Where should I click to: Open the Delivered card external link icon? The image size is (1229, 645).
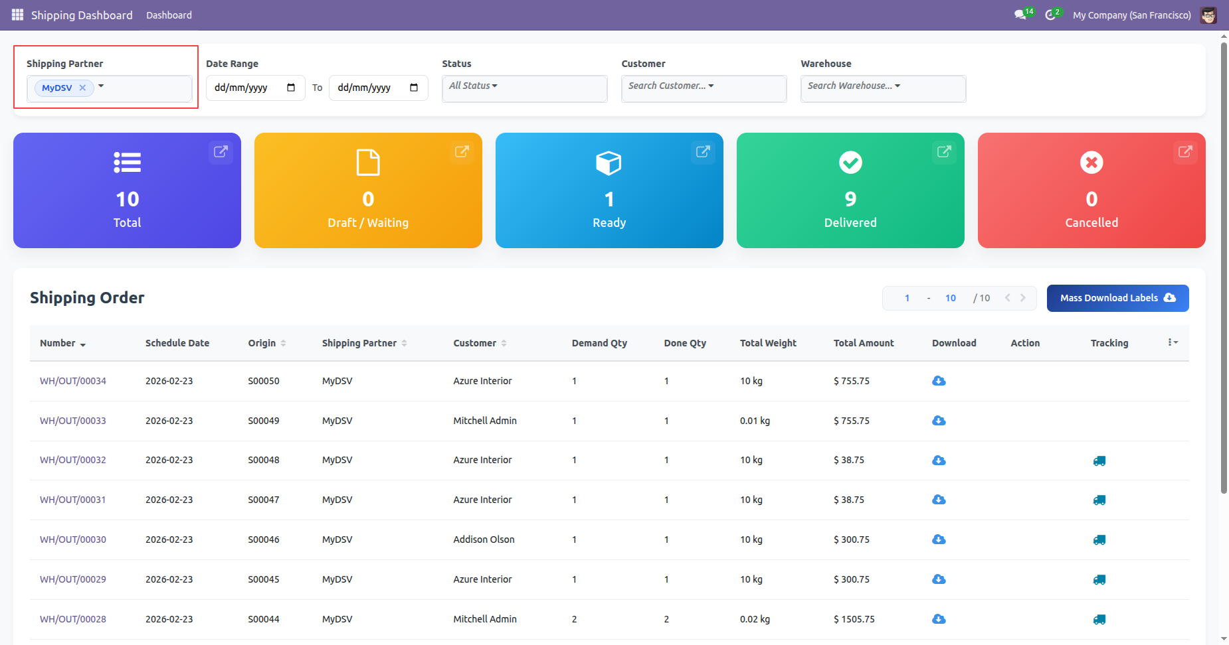(943, 152)
